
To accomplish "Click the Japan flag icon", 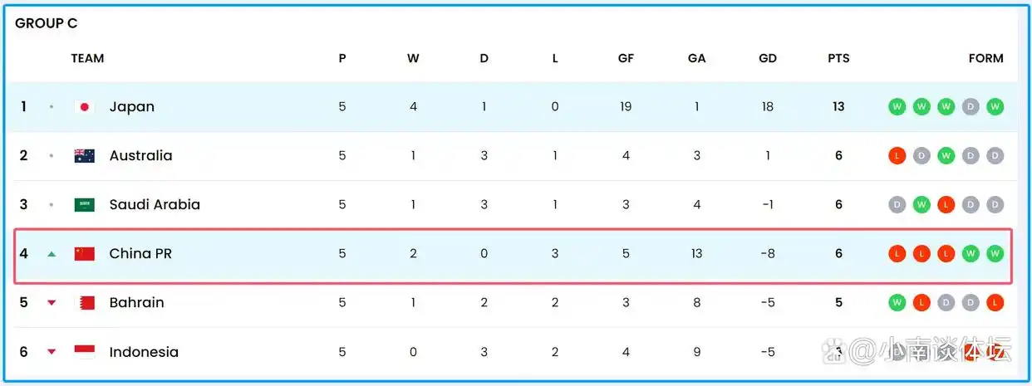I will [84, 106].
